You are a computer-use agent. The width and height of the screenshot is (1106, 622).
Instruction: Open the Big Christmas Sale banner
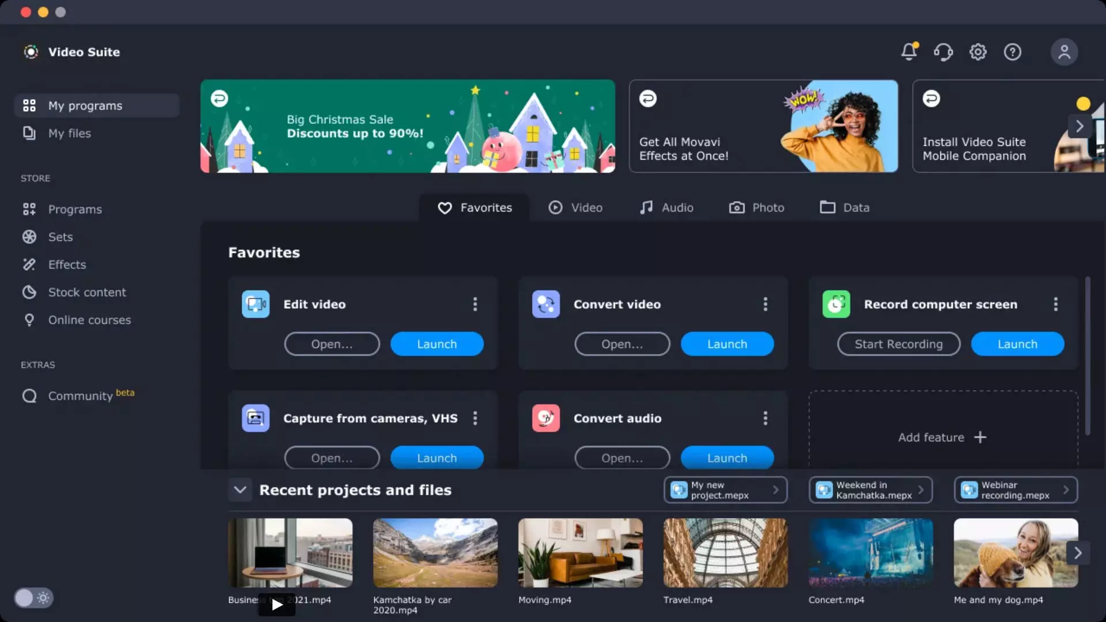[408, 126]
